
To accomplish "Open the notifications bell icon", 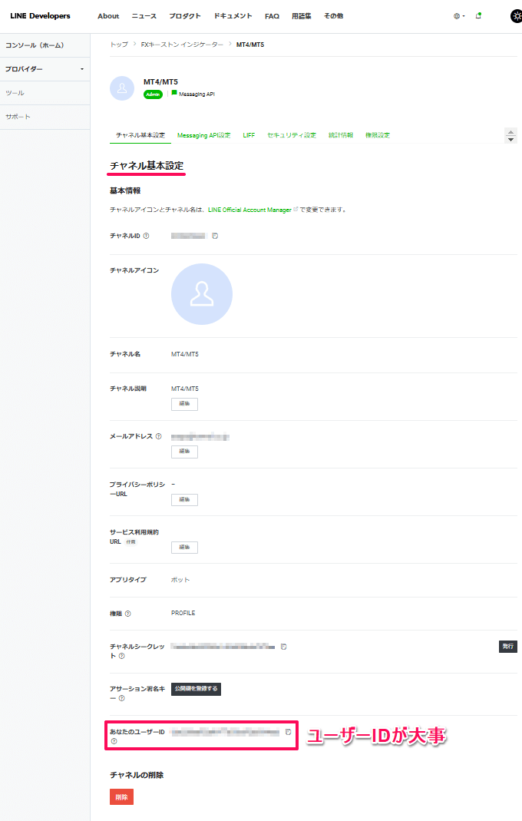I will coord(478,15).
